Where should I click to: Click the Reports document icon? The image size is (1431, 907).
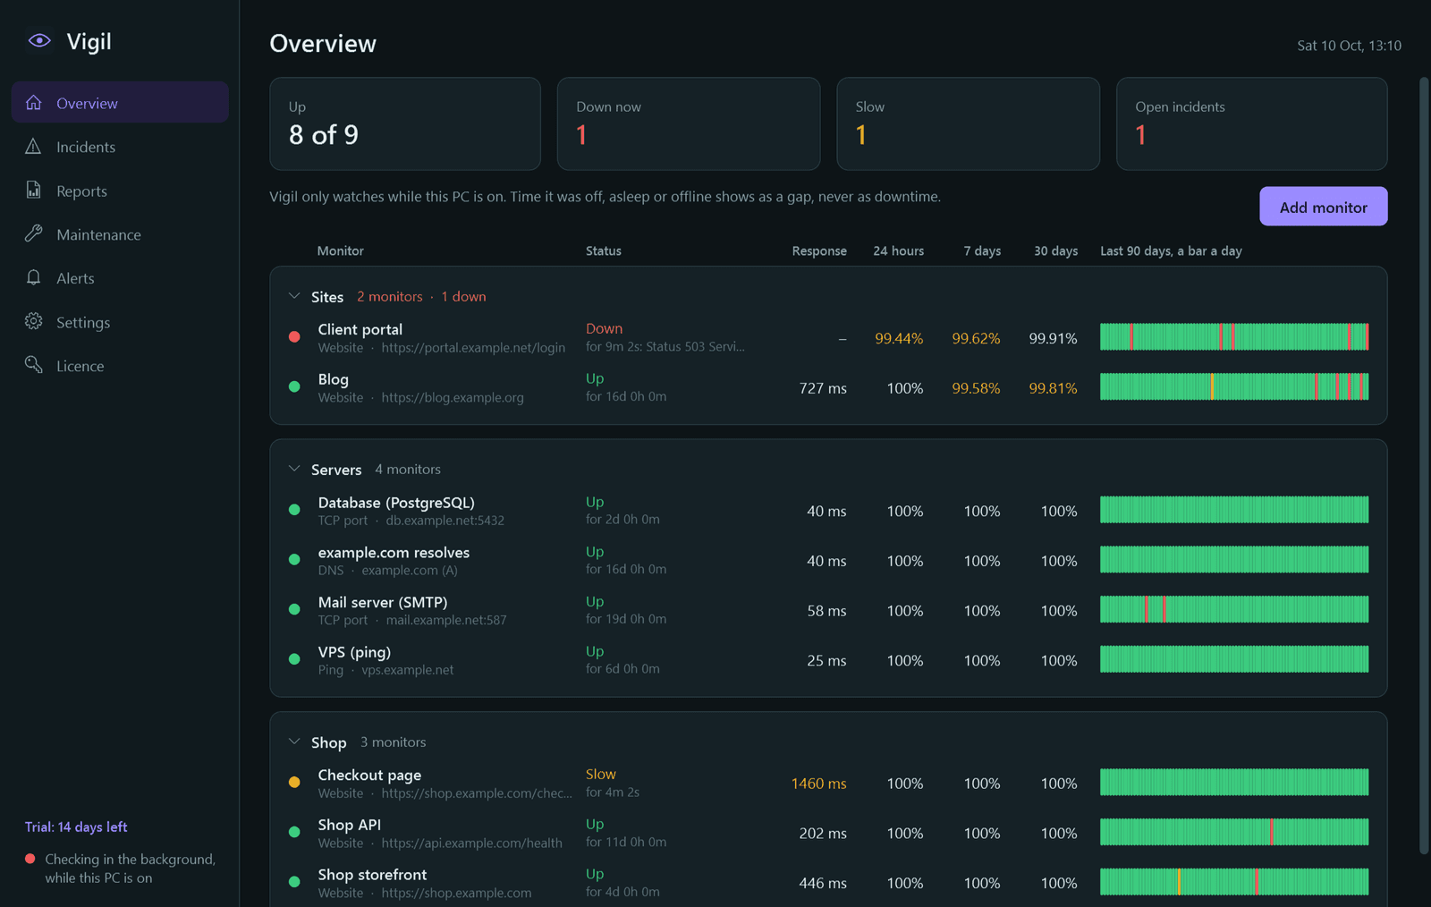pos(34,190)
